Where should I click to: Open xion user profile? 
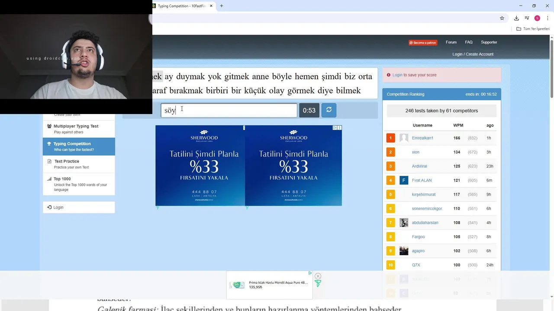click(x=415, y=152)
